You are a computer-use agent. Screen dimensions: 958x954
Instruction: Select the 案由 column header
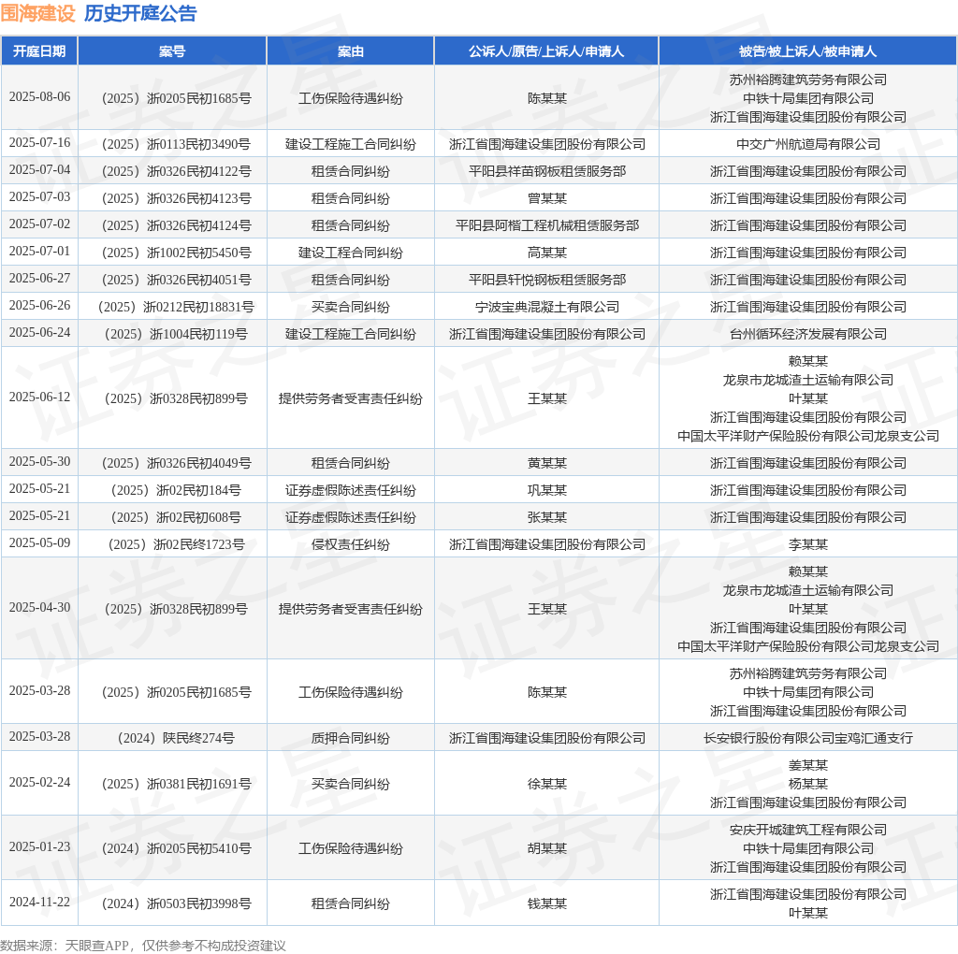(350, 51)
